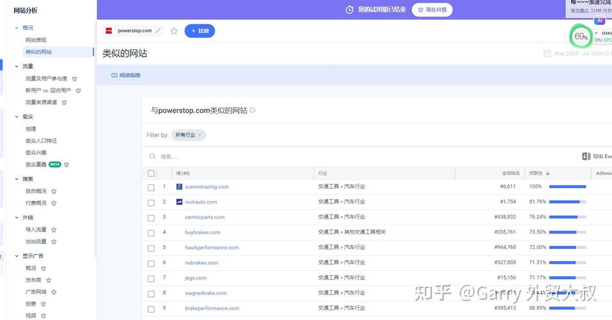Open 受众人口特征 in sidebar
This screenshot has height=320, width=612.
click(41, 141)
